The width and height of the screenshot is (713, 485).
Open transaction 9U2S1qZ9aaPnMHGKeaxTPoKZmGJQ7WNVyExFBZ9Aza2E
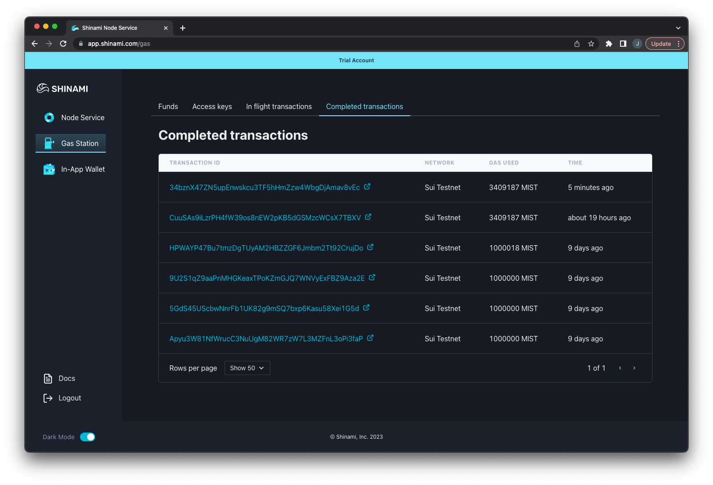[267, 279]
